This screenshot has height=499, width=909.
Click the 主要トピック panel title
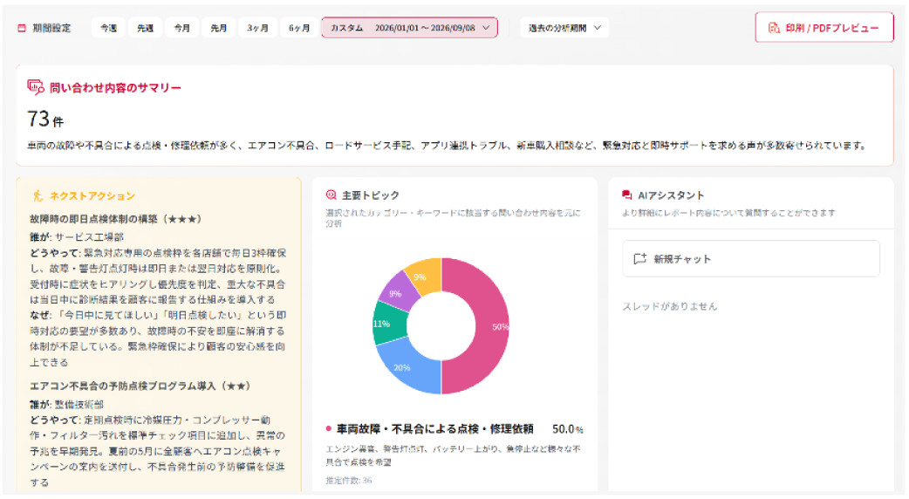371,195
